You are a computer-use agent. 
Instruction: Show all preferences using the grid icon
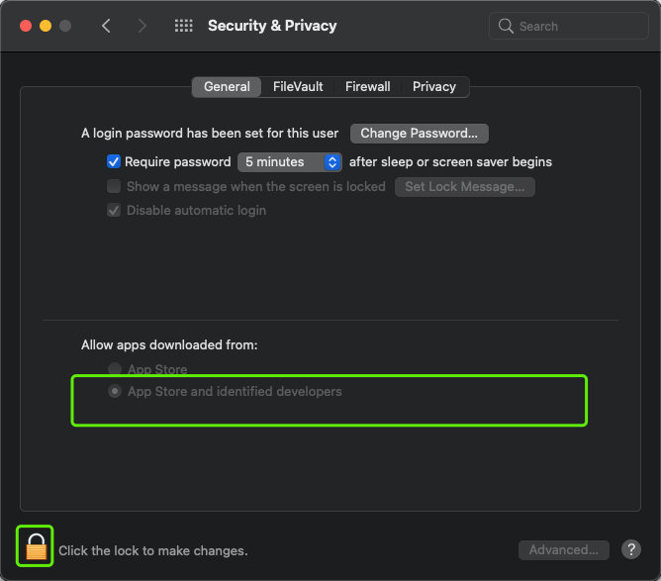(x=184, y=26)
